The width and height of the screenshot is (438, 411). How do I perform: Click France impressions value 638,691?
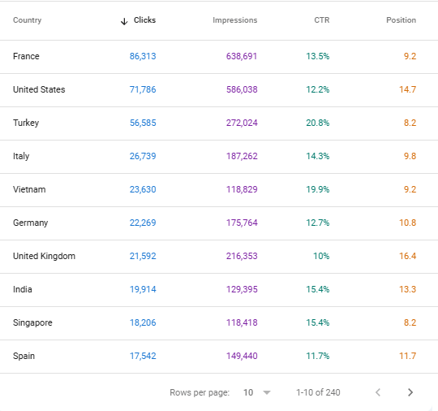point(242,56)
